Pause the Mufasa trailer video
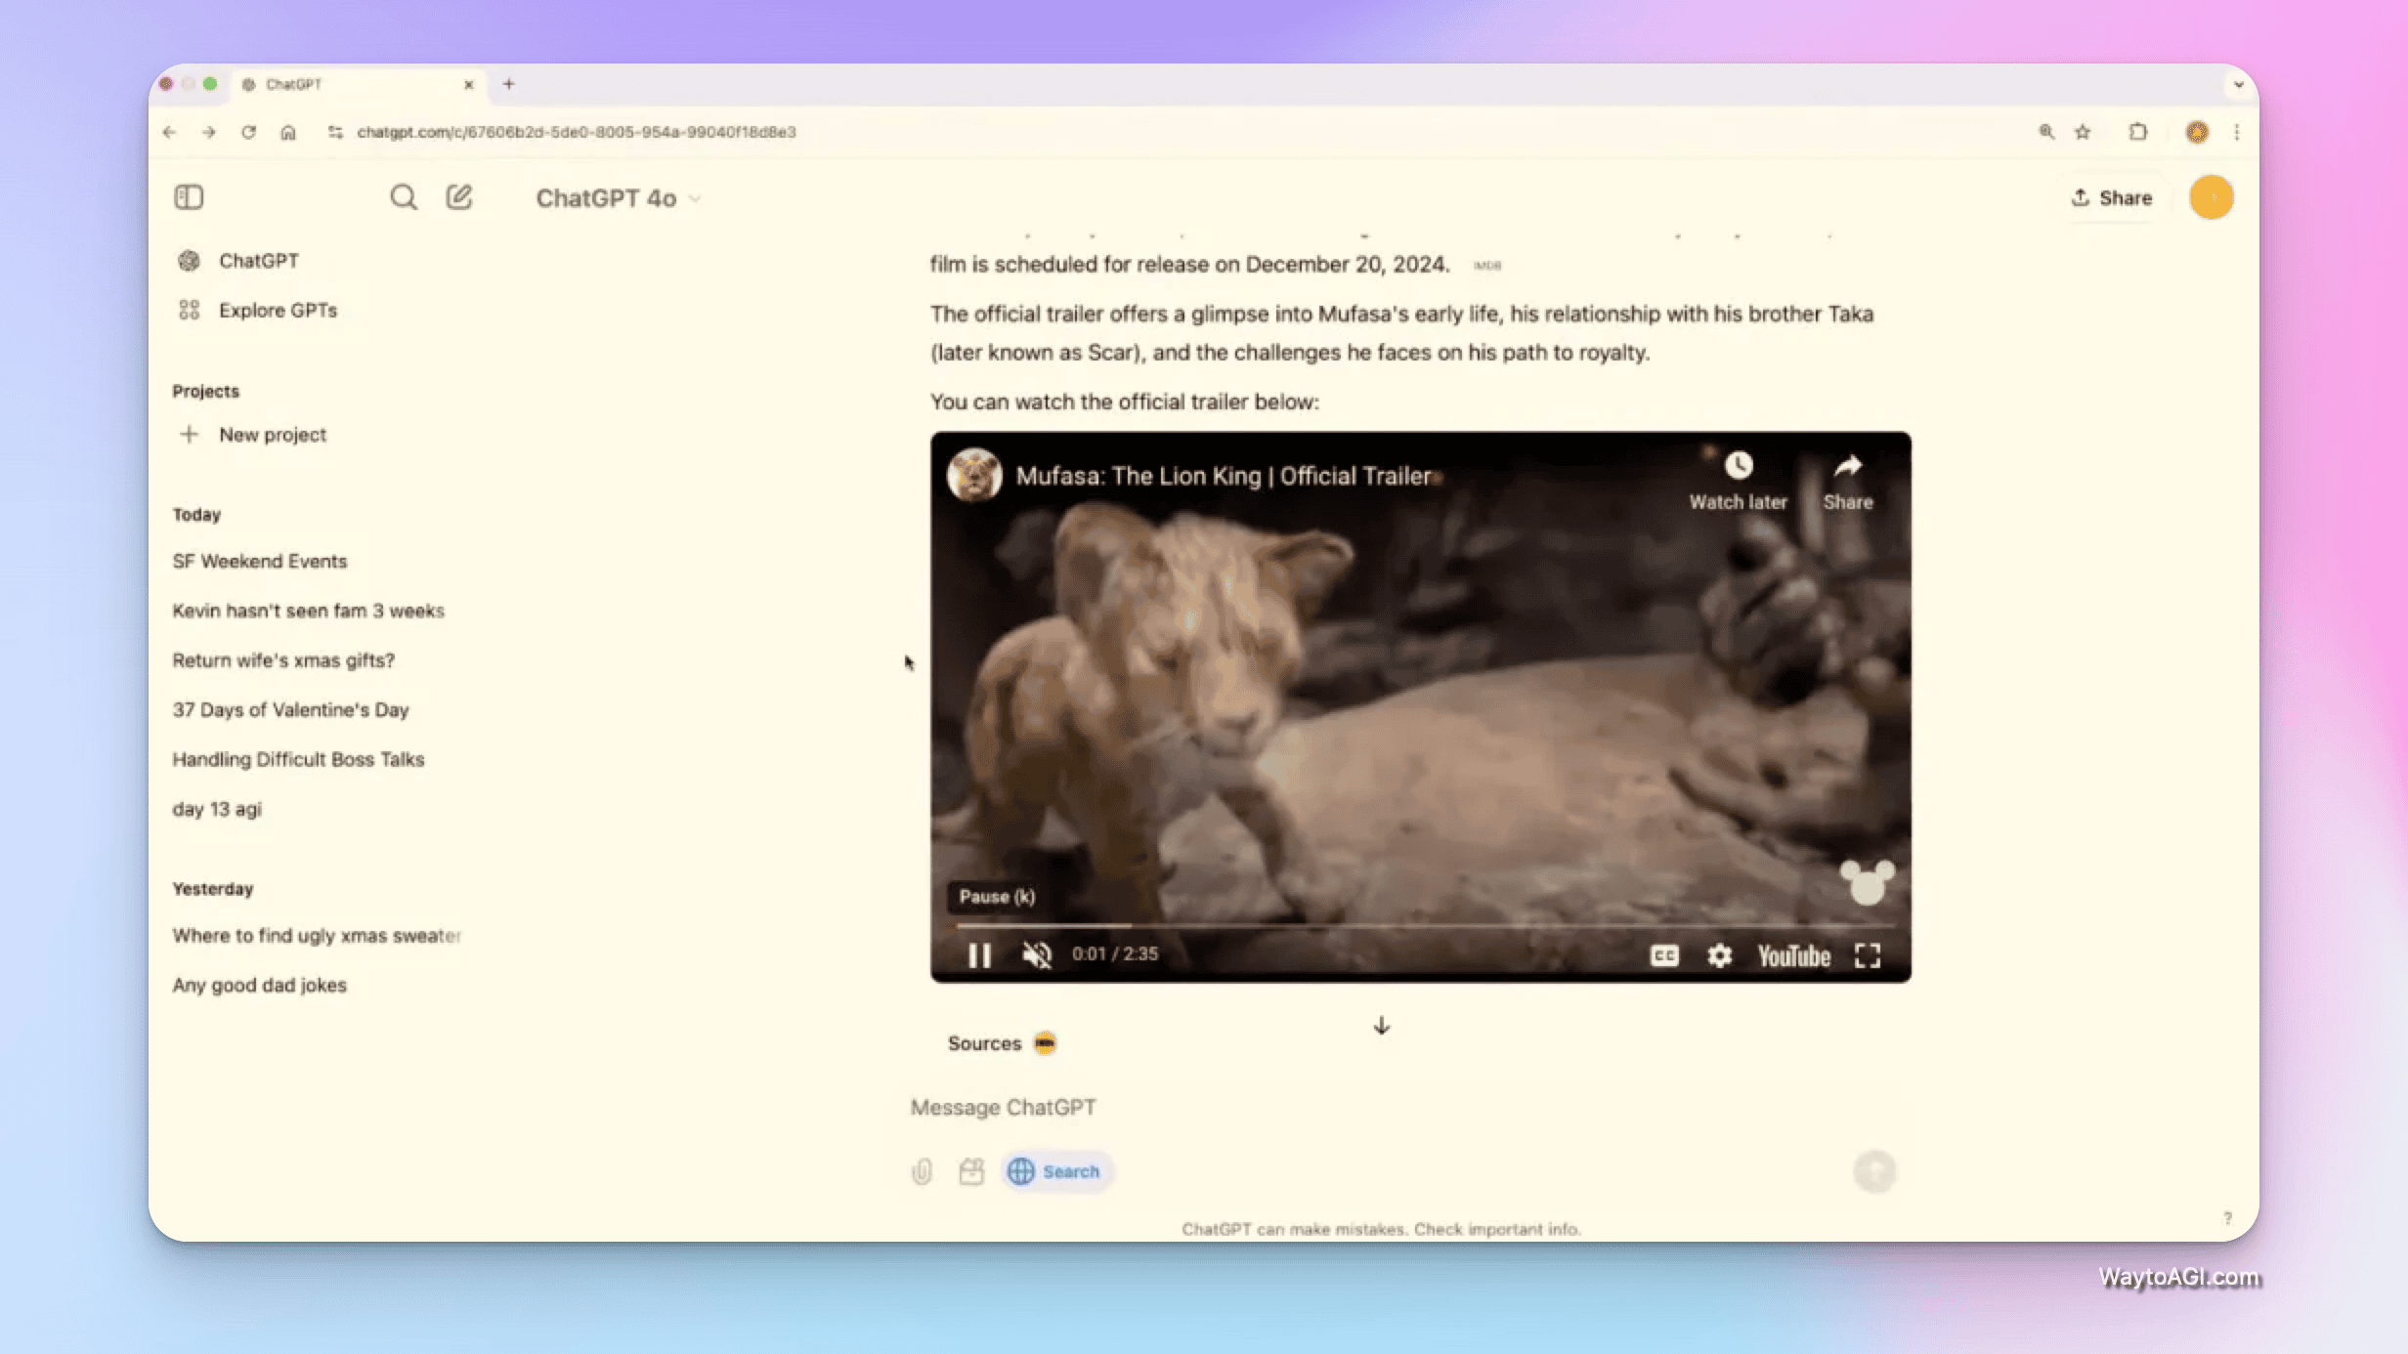The image size is (2408, 1354). point(979,954)
